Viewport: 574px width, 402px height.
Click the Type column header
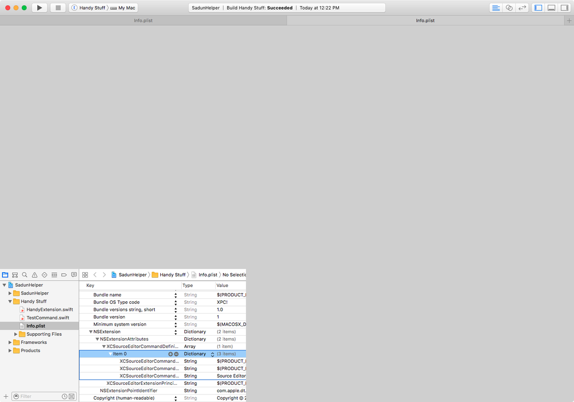click(198, 286)
